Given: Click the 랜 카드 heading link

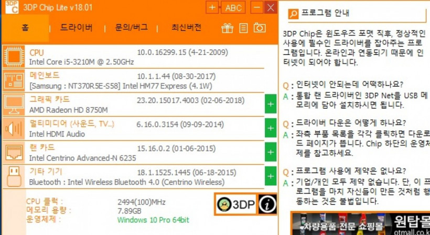Looking at the screenshot, I should (42, 148).
